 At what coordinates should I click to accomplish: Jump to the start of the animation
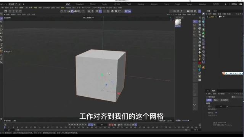coord(69,125)
